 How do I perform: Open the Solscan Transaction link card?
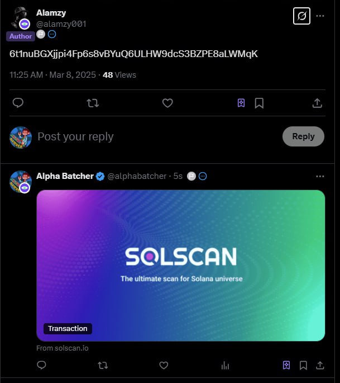point(181,266)
